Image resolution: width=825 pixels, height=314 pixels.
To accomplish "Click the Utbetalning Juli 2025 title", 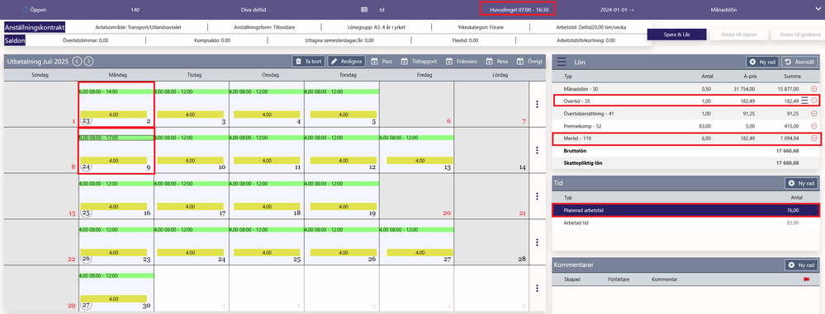I will (37, 62).
